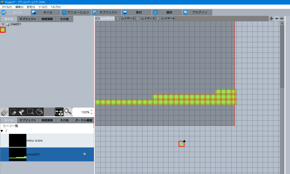Screen dimensions: 290x174
Task: Open the ポータル確認 tab
Action: [84, 120]
